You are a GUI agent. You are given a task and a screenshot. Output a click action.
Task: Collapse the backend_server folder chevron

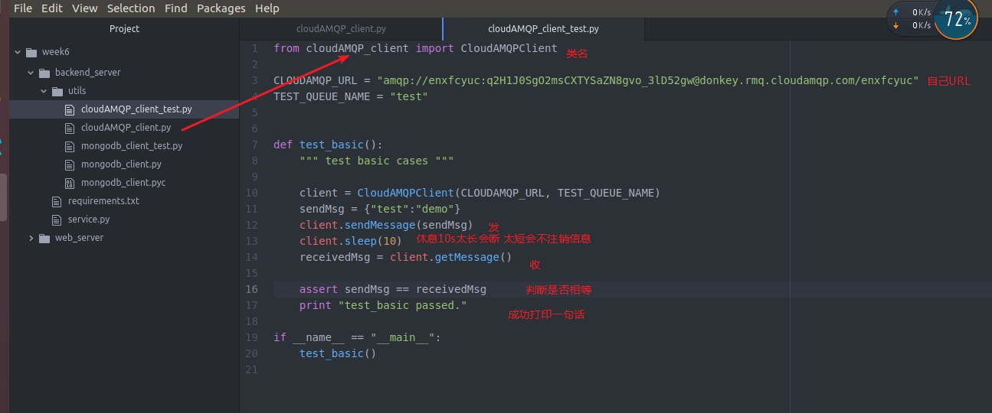point(31,73)
